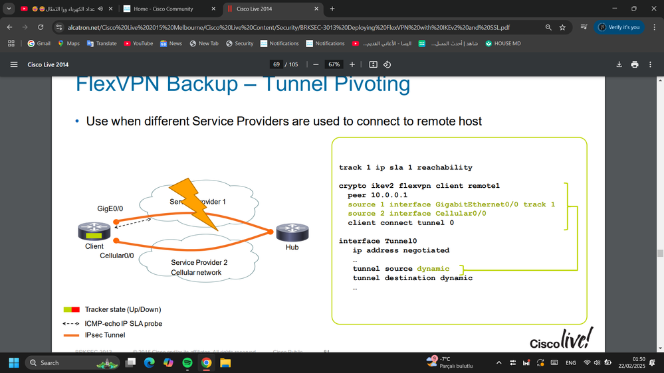
Task: Print the PDF document
Action: click(634, 64)
